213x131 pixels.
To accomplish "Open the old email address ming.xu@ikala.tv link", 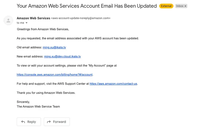I will pyautogui.click(x=54, y=47).
